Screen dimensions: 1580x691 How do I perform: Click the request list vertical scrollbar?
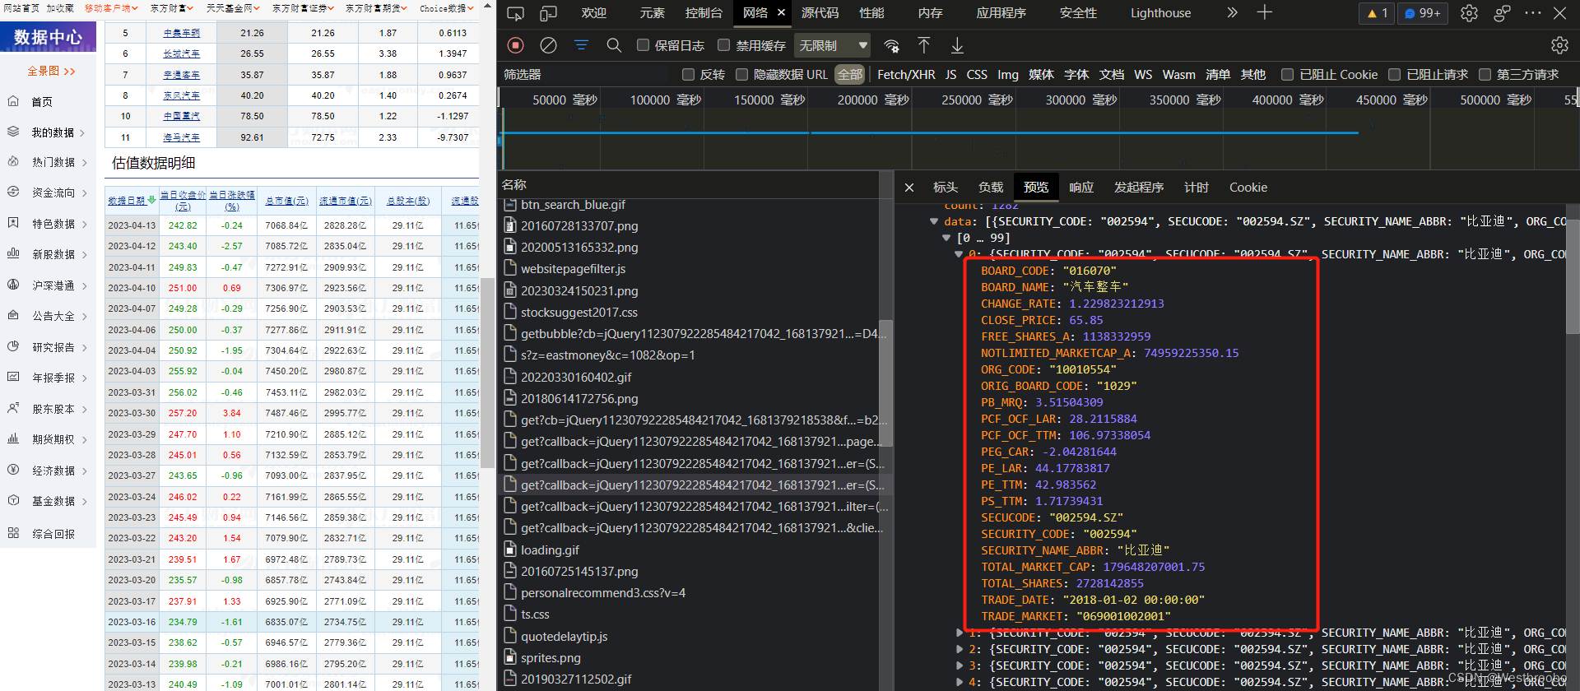tap(886, 383)
